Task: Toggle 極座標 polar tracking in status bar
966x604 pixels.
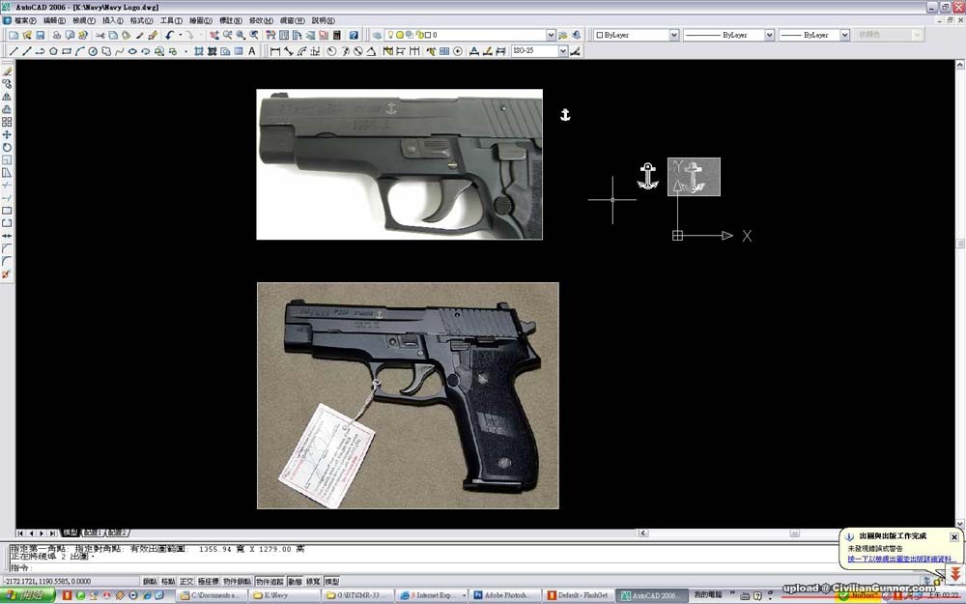Action: 209,582
